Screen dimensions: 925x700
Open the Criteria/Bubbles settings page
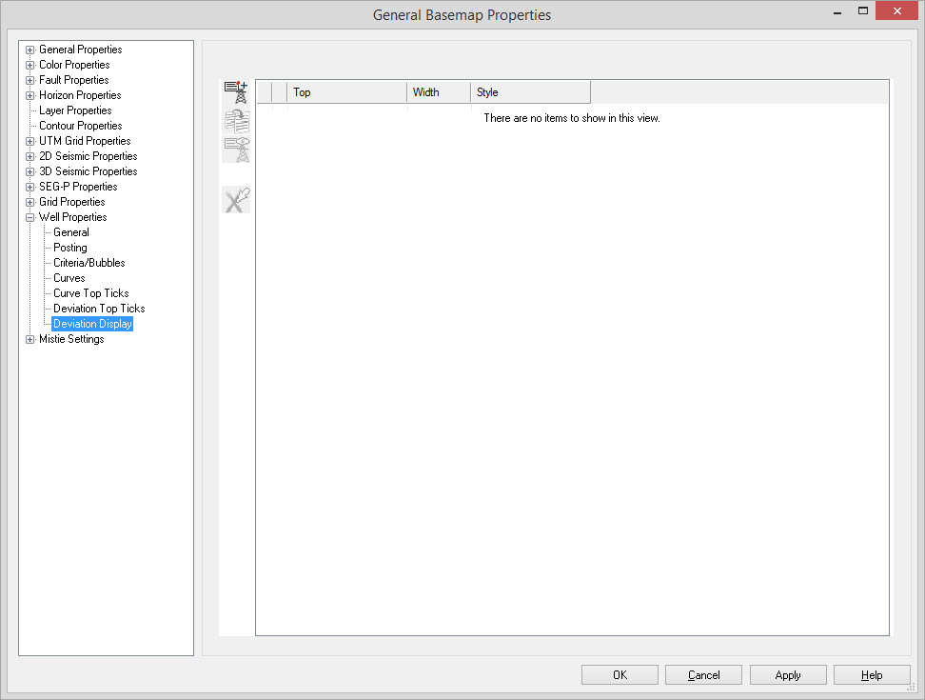[x=89, y=263]
